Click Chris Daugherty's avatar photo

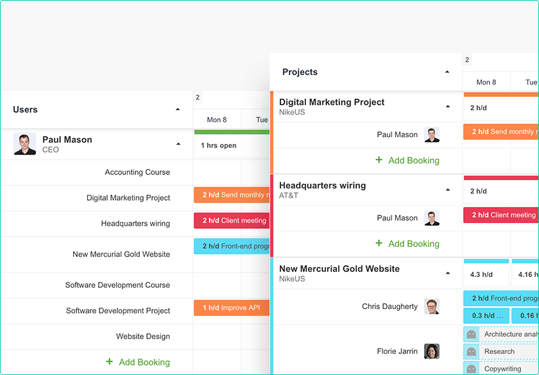(x=432, y=306)
